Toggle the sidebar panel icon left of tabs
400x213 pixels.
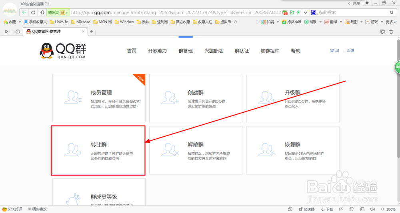tap(6, 31)
